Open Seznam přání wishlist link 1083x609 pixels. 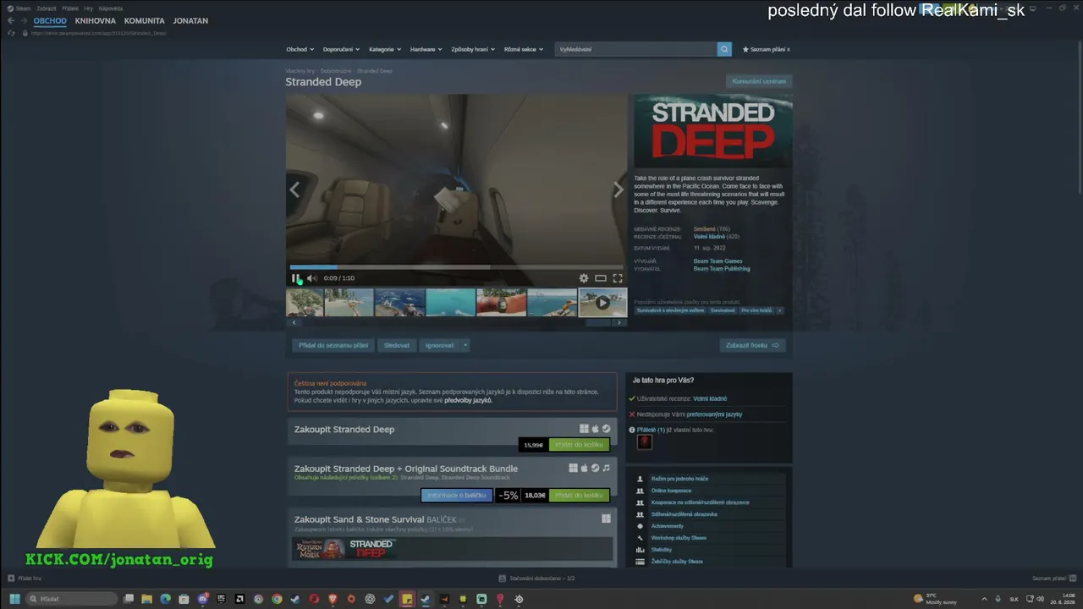pos(767,49)
